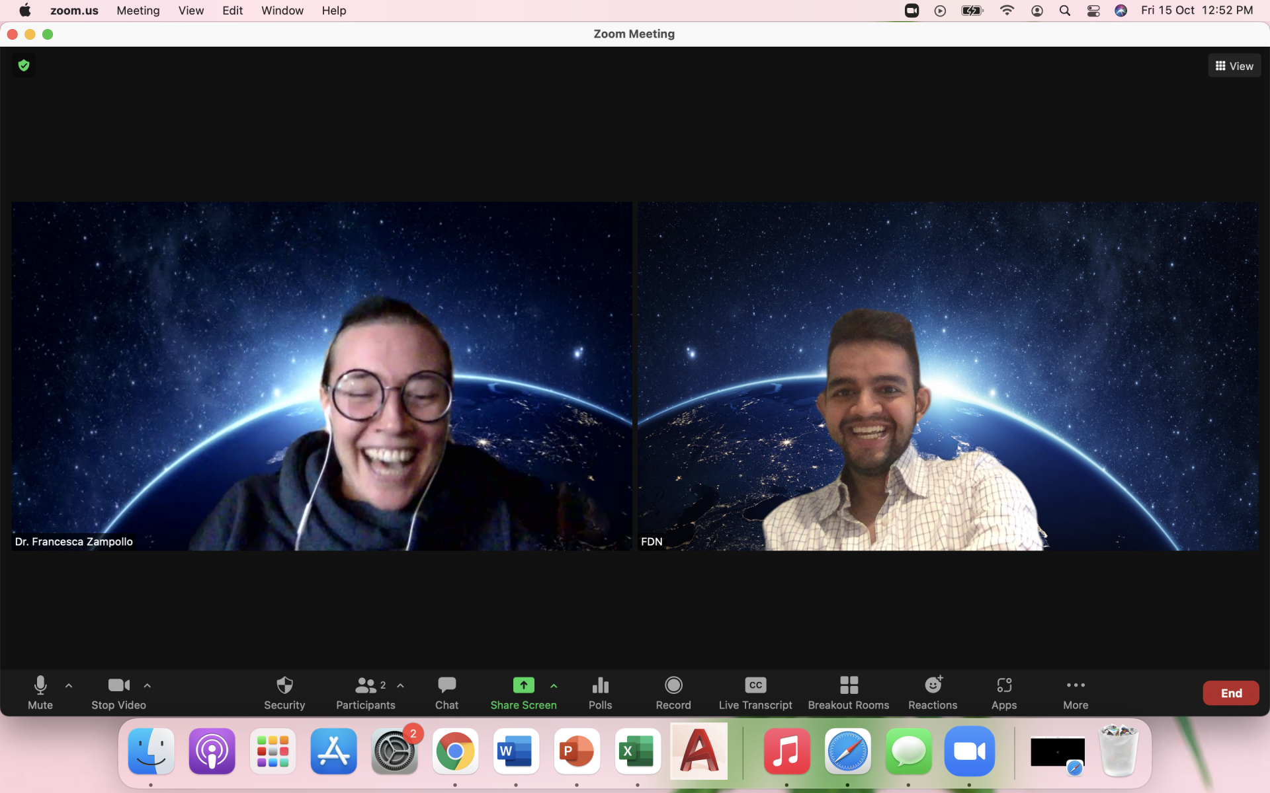Screen dimensions: 1270x793
Task: Toggle Live Transcript captions
Action: pos(755,685)
